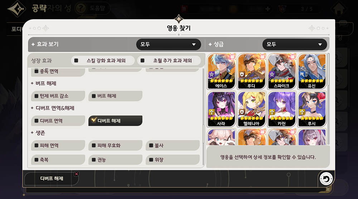Viewport: 358px width, 199px height.
Task: Click the circular reset arrow icon
Action: tap(326, 179)
